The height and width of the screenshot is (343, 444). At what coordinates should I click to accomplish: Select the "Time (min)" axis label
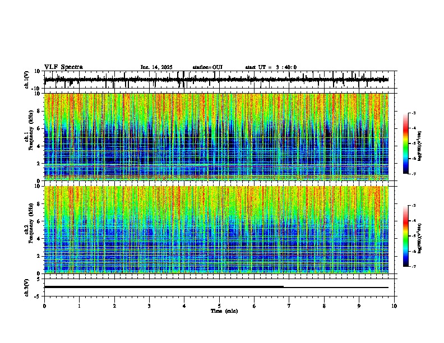[224, 311]
